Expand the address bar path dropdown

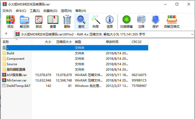[192, 34]
